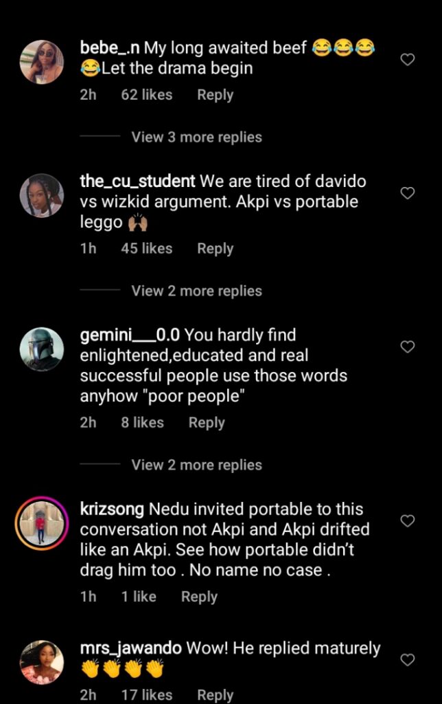The height and width of the screenshot is (704, 442).
Task: Reply to bebe_.n's comment
Action: (215, 95)
